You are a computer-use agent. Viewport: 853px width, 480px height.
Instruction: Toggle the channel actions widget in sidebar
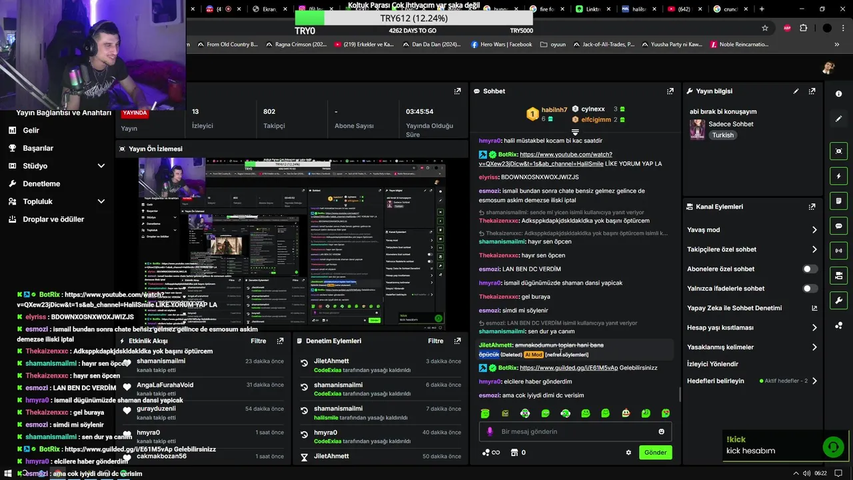838,275
